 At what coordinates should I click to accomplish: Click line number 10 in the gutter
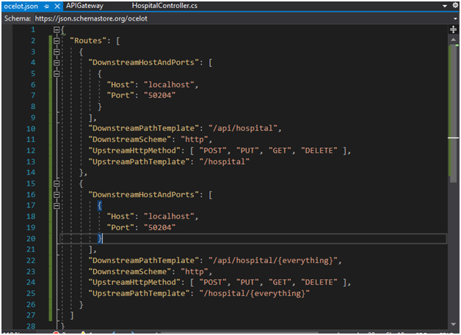pos(31,128)
